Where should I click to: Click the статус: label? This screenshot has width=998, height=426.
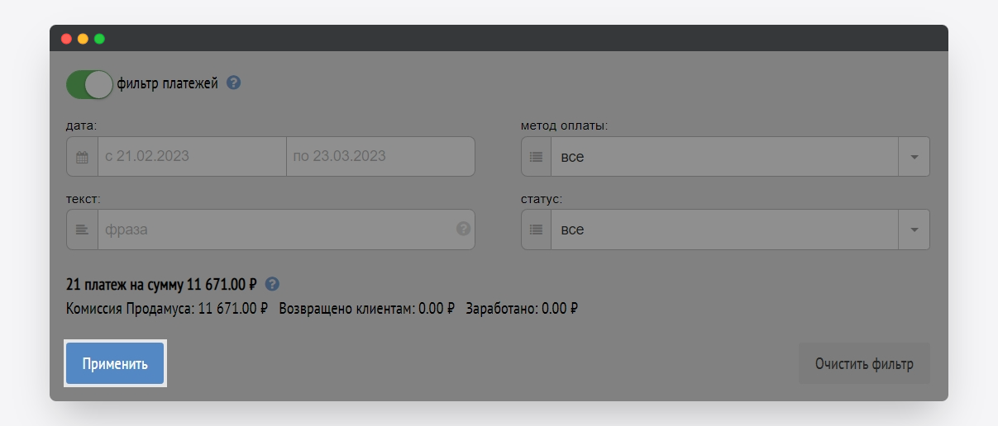point(542,199)
